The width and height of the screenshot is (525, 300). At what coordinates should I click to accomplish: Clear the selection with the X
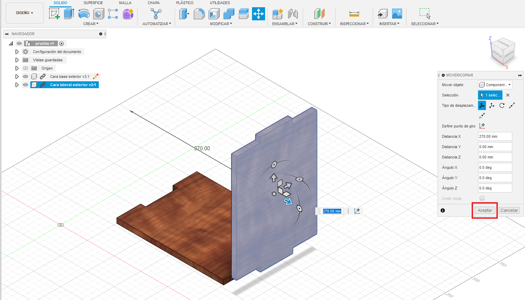coord(508,95)
